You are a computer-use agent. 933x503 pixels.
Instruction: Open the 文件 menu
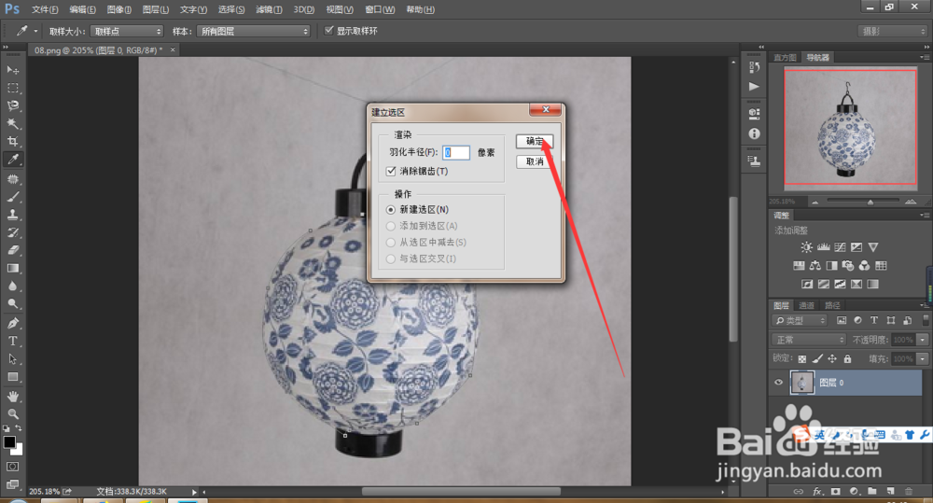coord(45,9)
